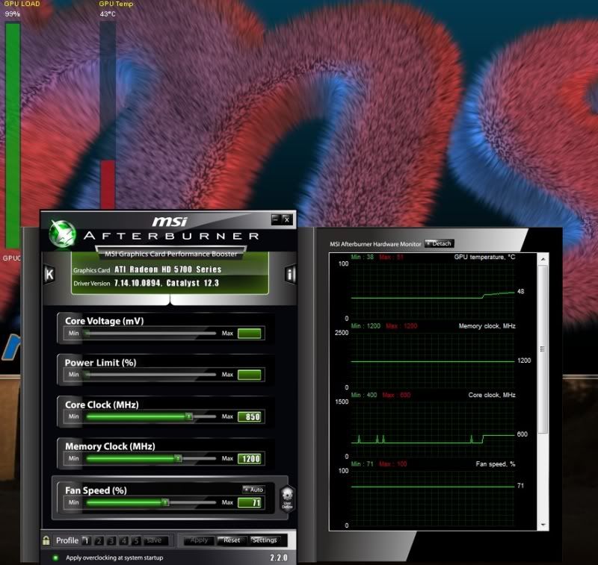Click the Core Clock slider thumb
The image size is (598, 565).
[x=189, y=416]
